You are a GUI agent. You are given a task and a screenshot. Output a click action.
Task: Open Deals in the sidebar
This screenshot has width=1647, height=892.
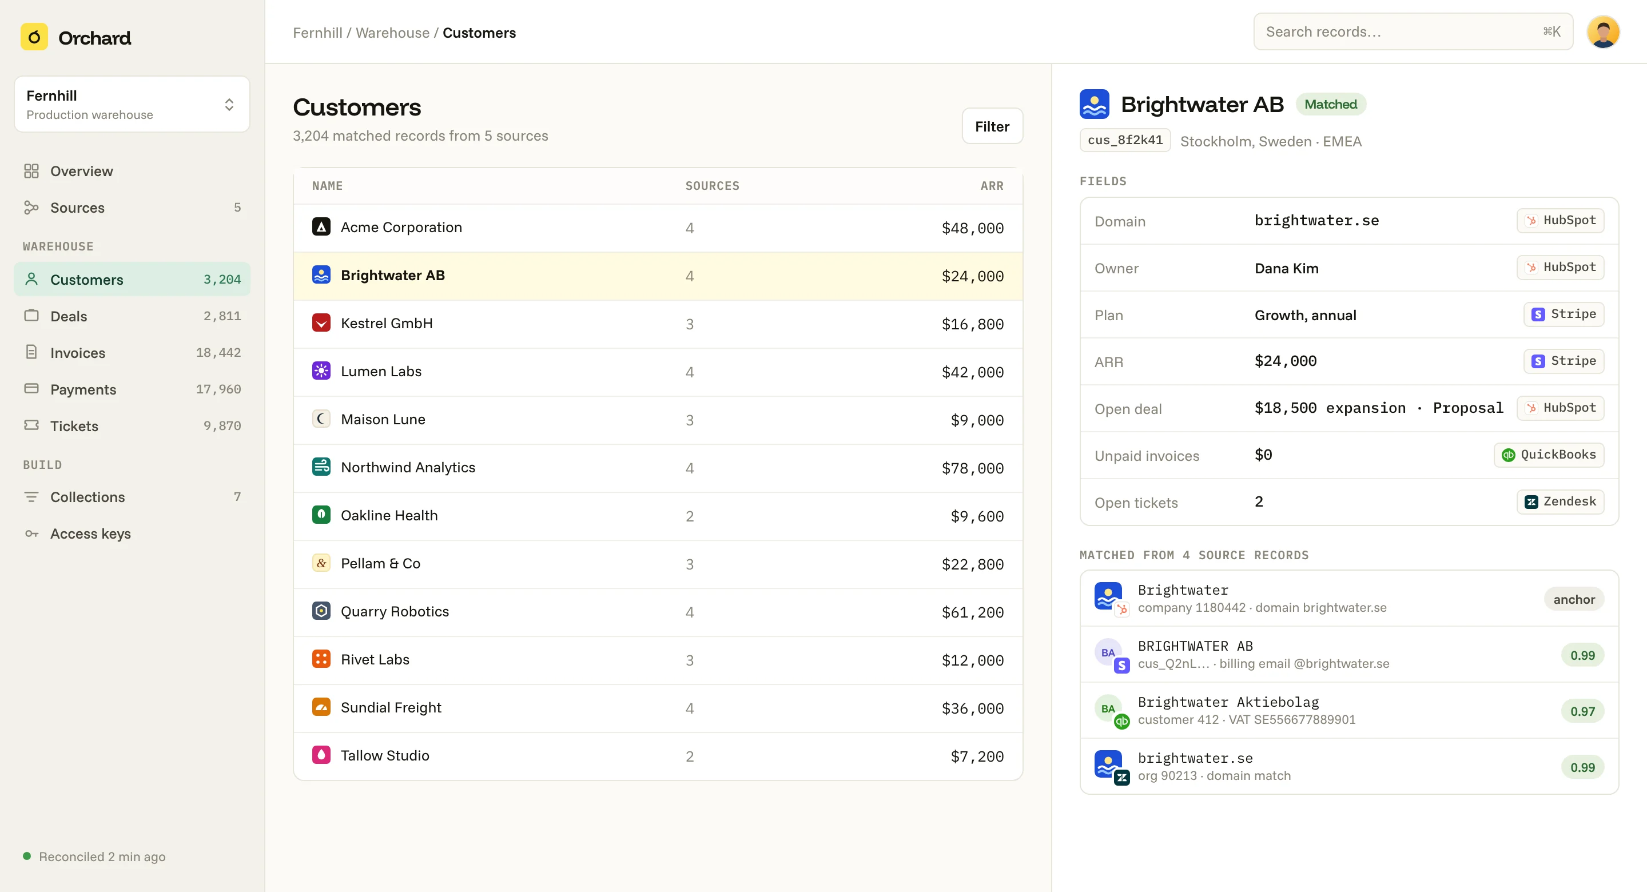[x=132, y=316]
